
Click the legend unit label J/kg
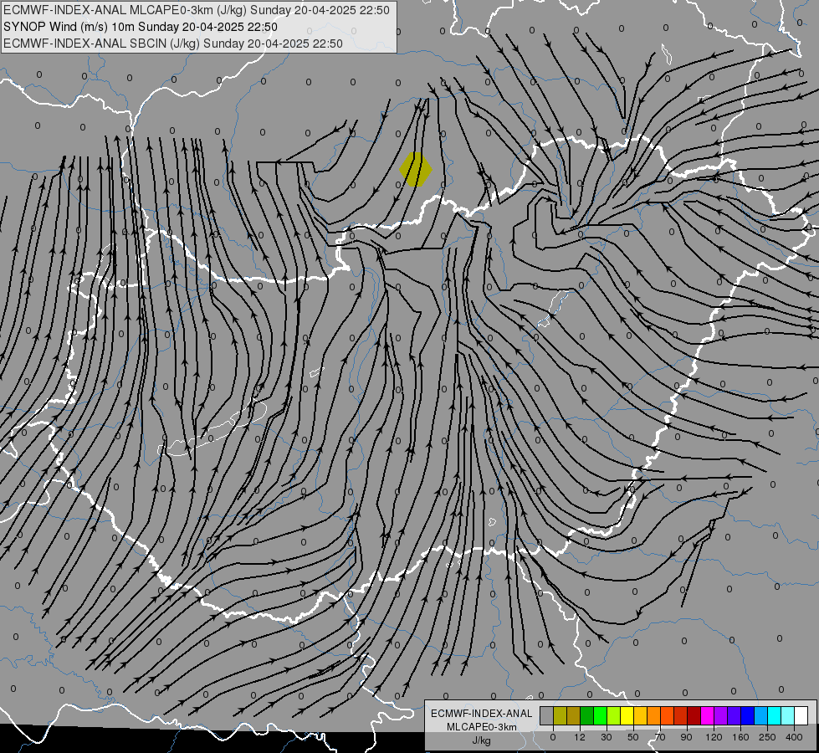click(x=482, y=740)
